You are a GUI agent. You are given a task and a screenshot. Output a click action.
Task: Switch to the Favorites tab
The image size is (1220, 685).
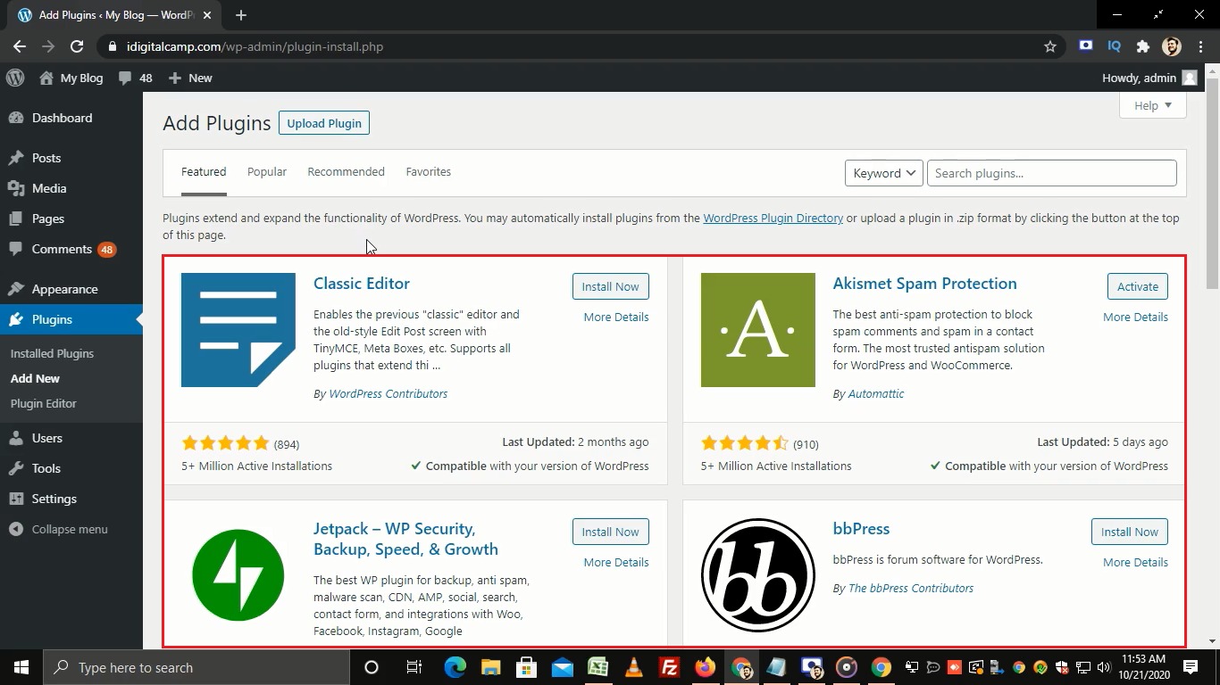(428, 172)
